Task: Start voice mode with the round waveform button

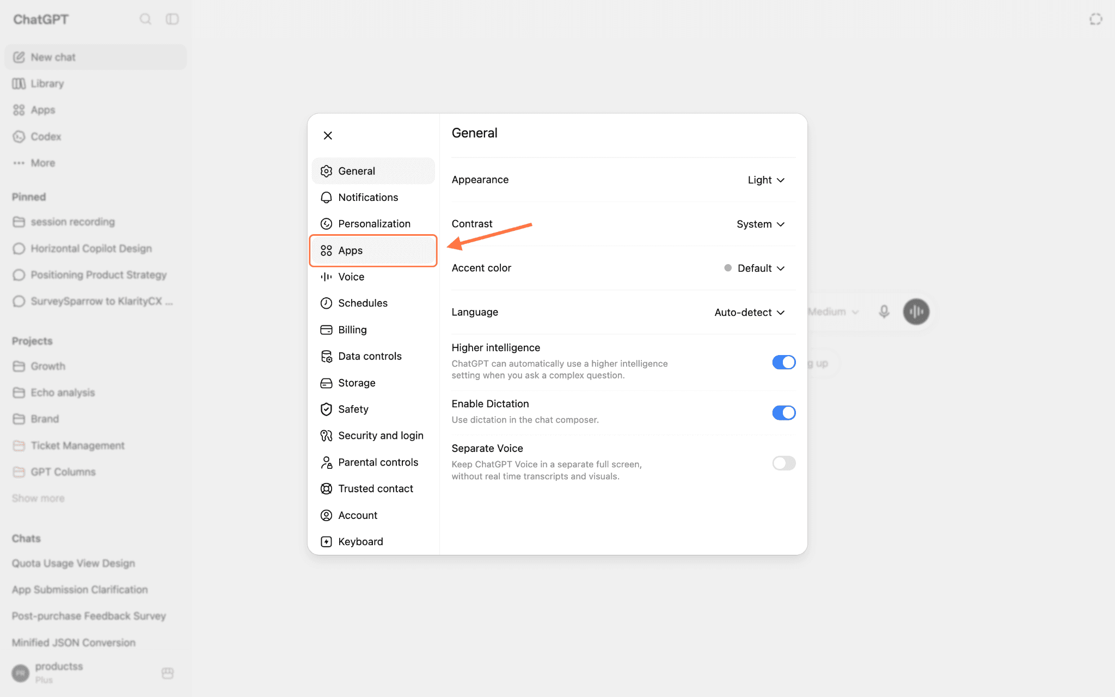Action: [916, 311]
